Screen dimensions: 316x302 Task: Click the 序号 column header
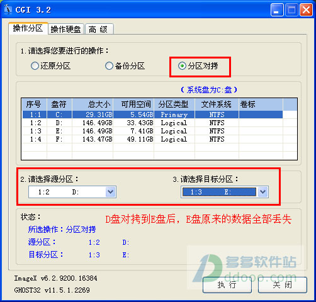35,104
